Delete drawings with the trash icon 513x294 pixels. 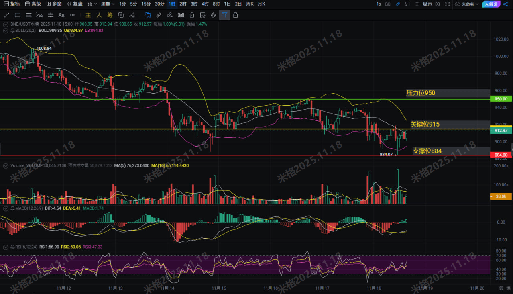click(x=236, y=15)
